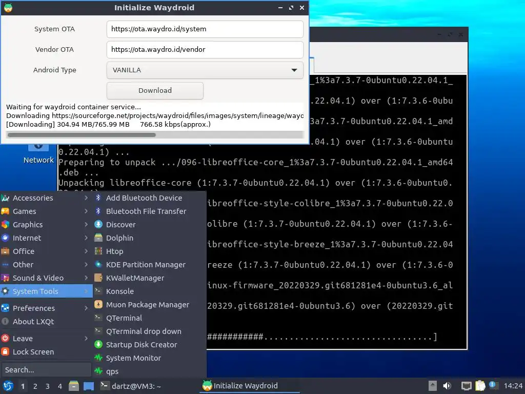Expand the Accessories submenu arrow

click(86, 198)
